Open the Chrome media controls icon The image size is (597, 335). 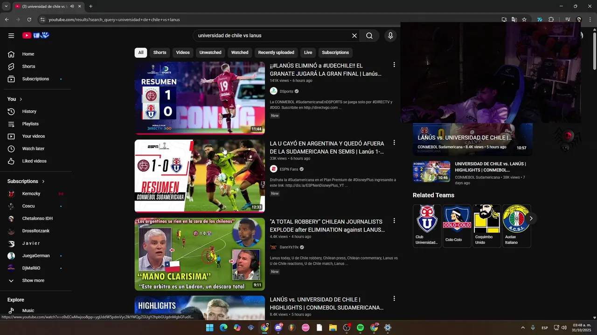pyautogui.click(x=568, y=20)
